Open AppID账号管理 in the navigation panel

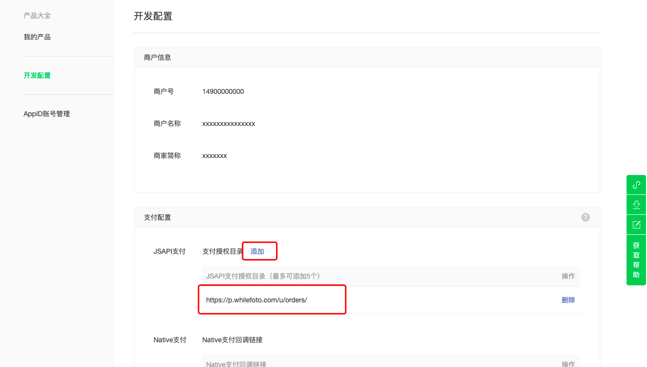[47, 113]
